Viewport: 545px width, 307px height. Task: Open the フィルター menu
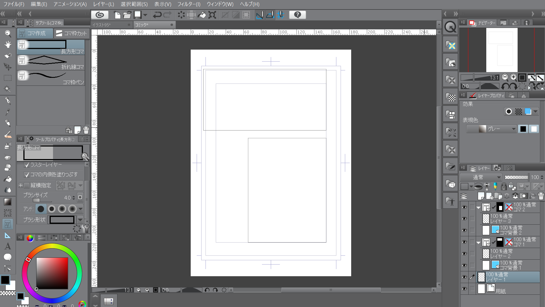point(189,4)
